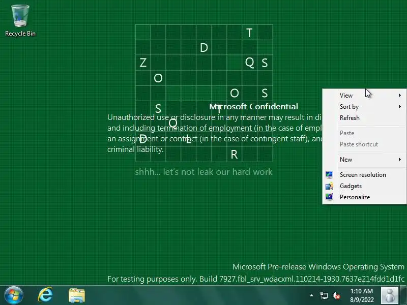Click the network status tray icon

click(324, 295)
